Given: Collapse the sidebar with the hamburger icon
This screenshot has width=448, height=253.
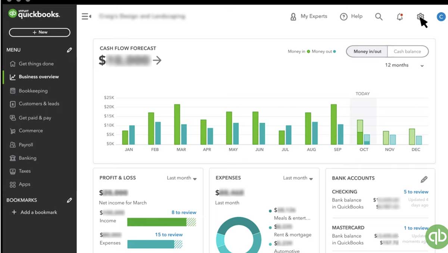Looking at the screenshot, I should tap(86, 16).
